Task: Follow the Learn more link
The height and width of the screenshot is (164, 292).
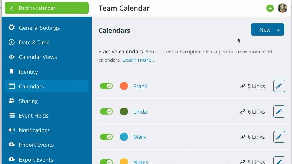Action: click(x=139, y=60)
